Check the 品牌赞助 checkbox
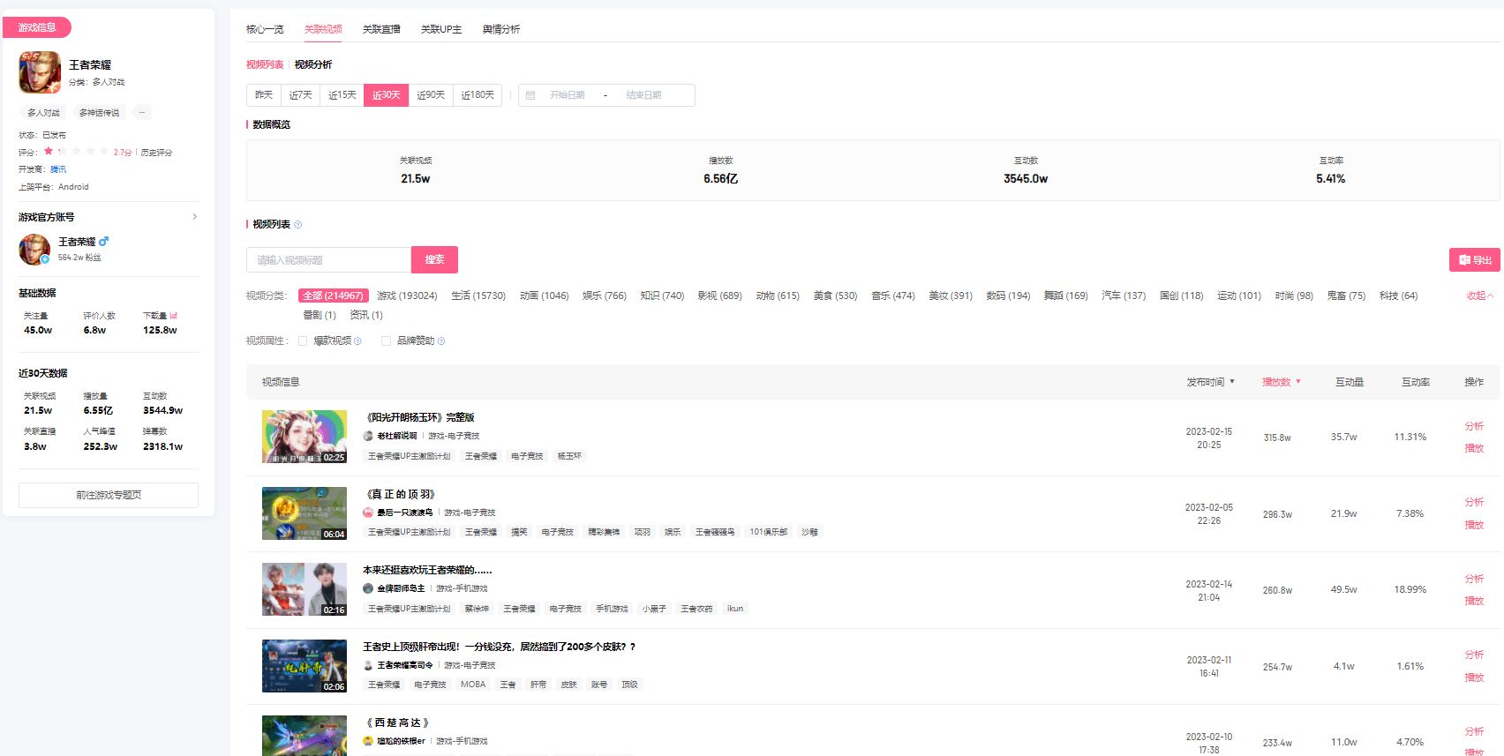Image resolution: width=1504 pixels, height=756 pixels. [386, 341]
